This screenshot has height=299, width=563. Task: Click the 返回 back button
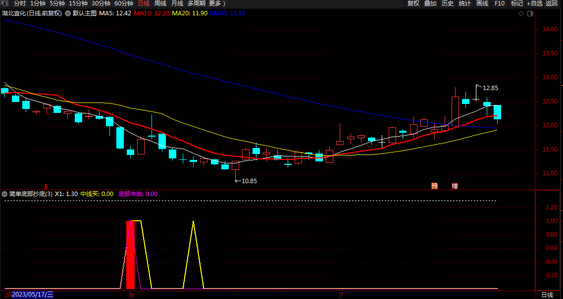552,3
